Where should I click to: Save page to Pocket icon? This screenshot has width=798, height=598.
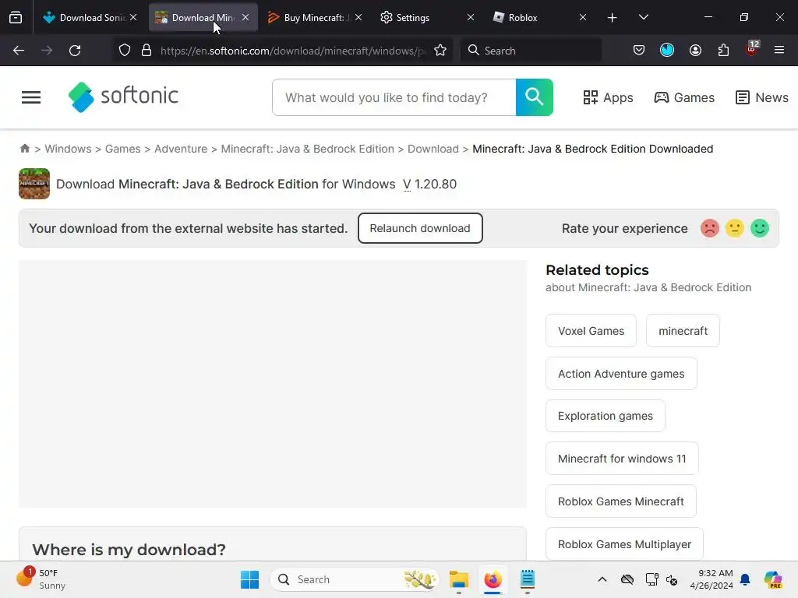click(639, 50)
